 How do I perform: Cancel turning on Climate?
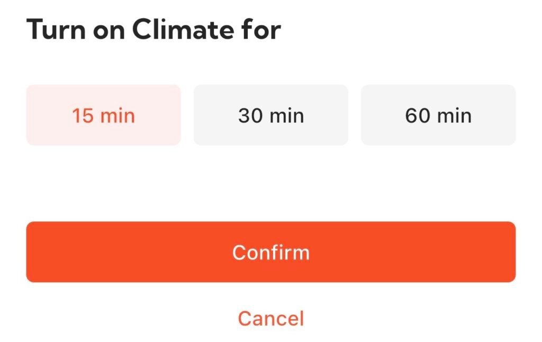270,319
